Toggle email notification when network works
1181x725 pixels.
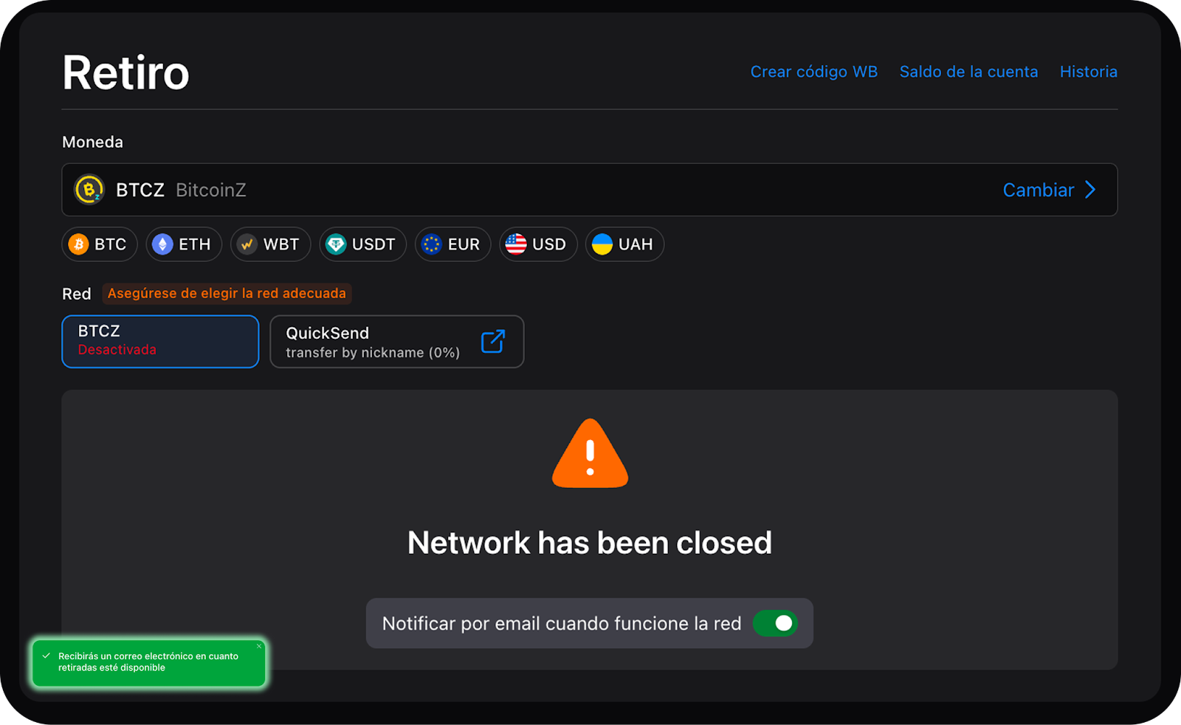click(x=775, y=623)
